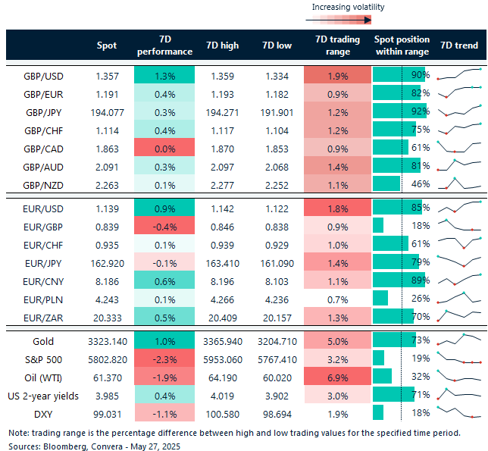Click EUR/GBP 18% position bar

(x=378, y=225)
